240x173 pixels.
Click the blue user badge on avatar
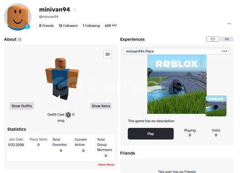(27, 26)
